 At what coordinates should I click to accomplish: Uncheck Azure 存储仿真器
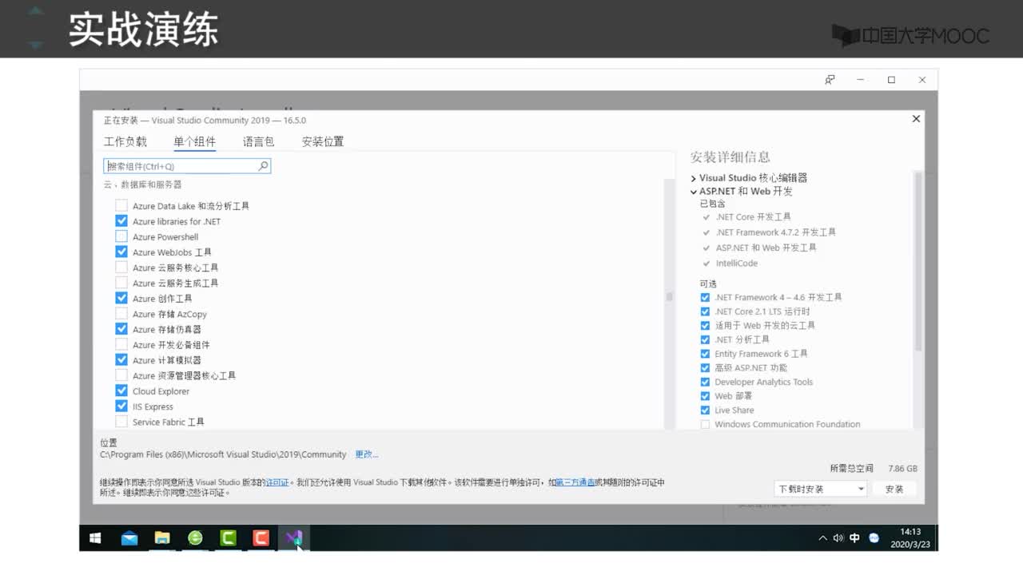click(121, 329)
